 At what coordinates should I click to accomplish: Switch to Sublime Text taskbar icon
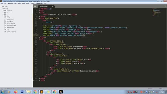click(41, 92)
